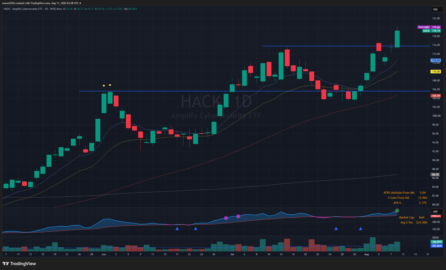Open the USD currency selector on the price axis
446x270 pixels.
click(x=437, y=10)
